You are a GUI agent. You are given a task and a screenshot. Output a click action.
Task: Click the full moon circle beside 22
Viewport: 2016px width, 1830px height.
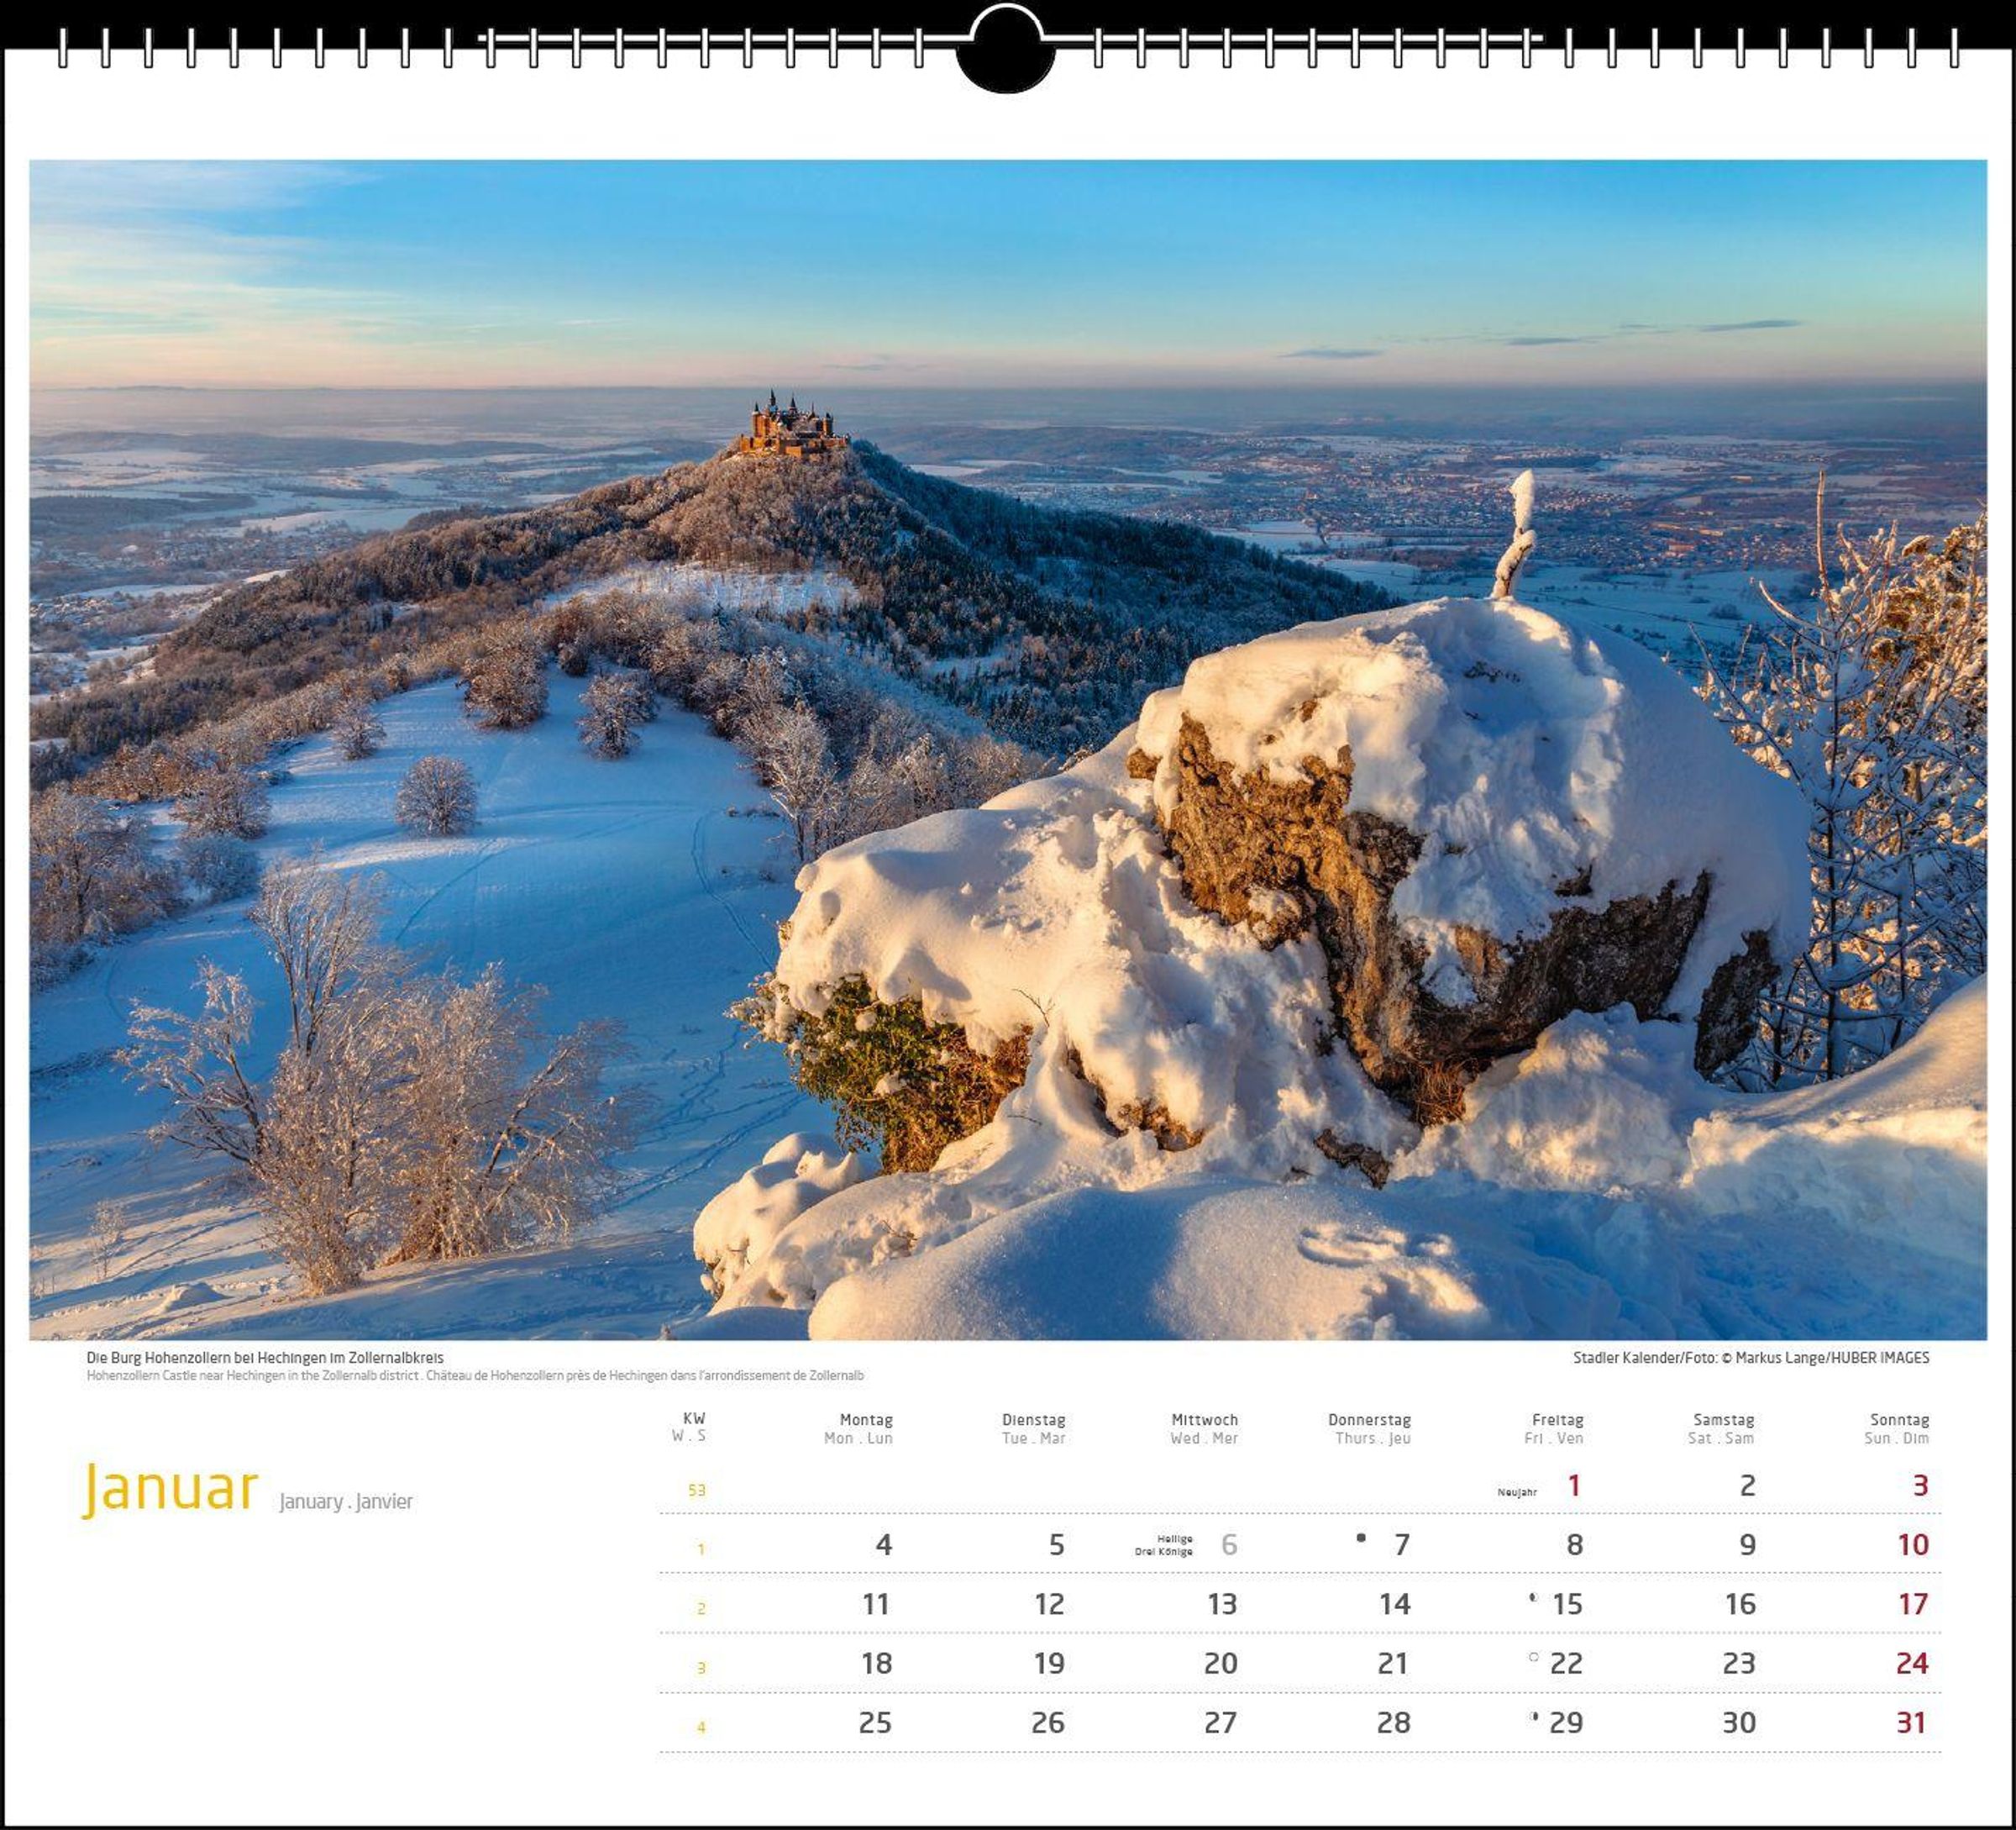coord(1533,1657)
